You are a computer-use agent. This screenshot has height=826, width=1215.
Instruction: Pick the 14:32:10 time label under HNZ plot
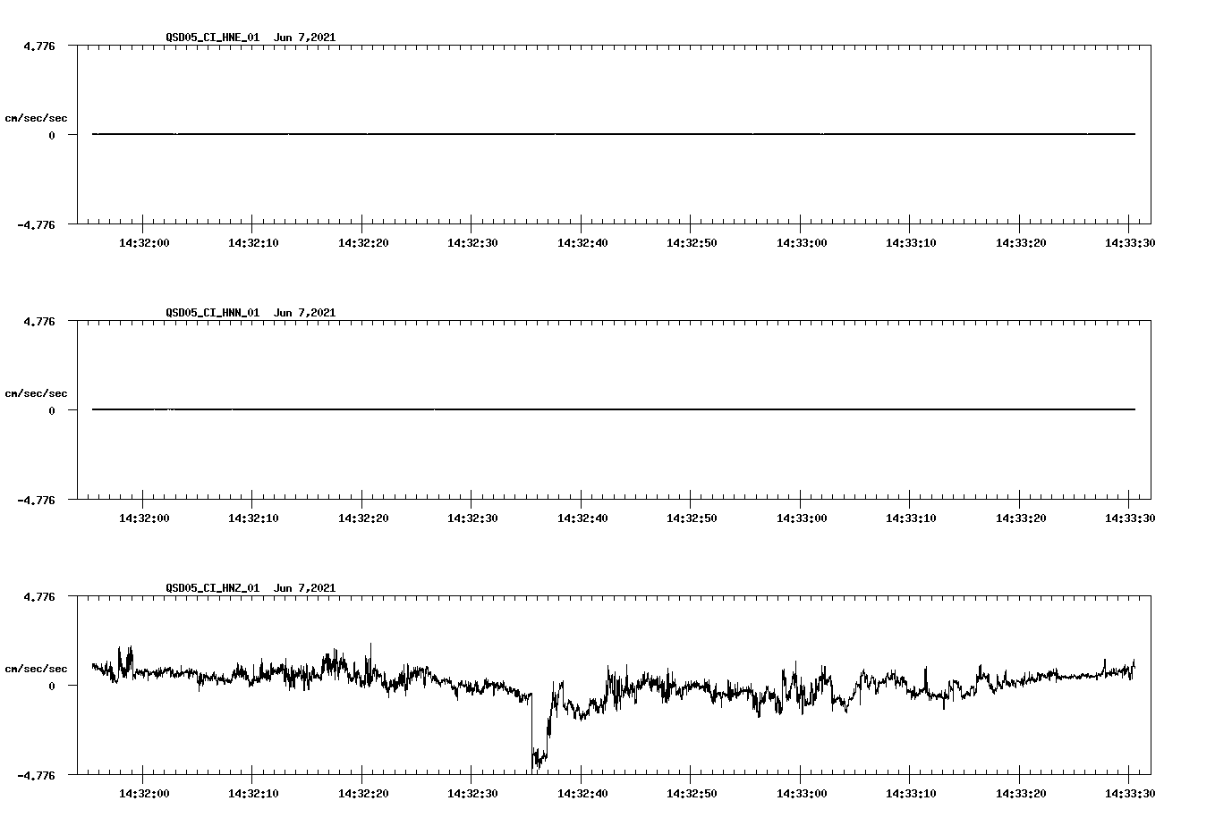click(253, 793)
